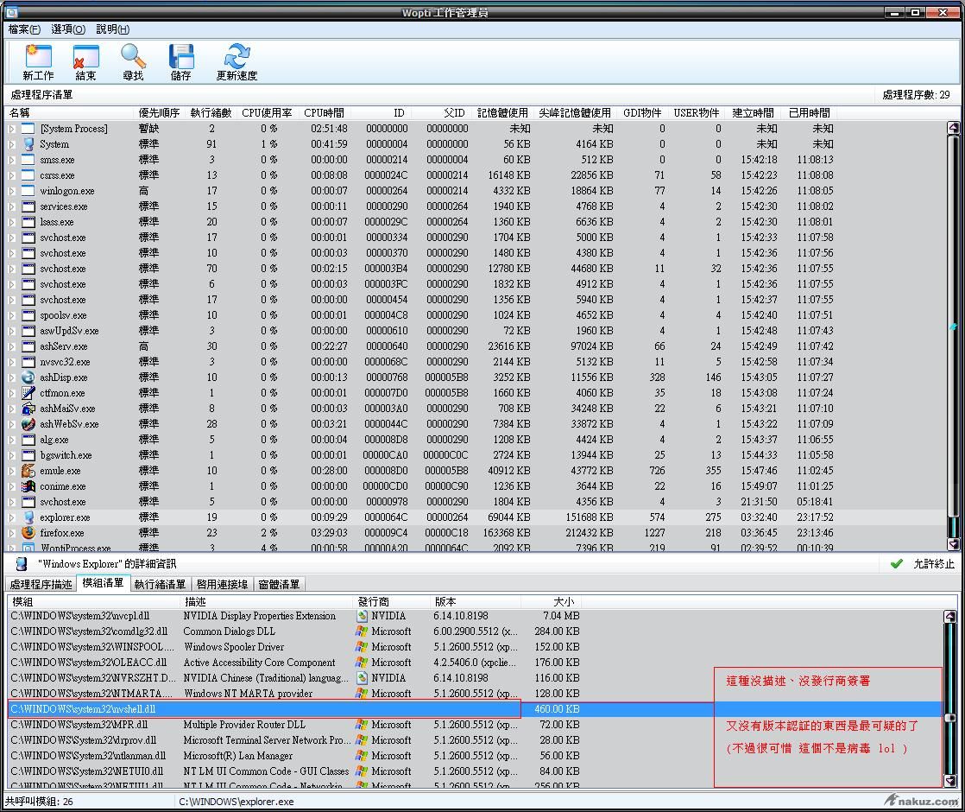Expand the lsass.exe row arrow
The width and height of the screenshot is (965, 812).
[x=12, y=222]
